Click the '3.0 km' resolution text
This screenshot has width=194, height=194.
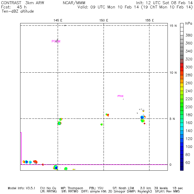pos(145,188)
